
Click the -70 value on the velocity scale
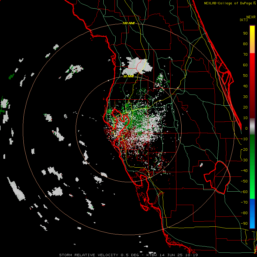[244, 202]
